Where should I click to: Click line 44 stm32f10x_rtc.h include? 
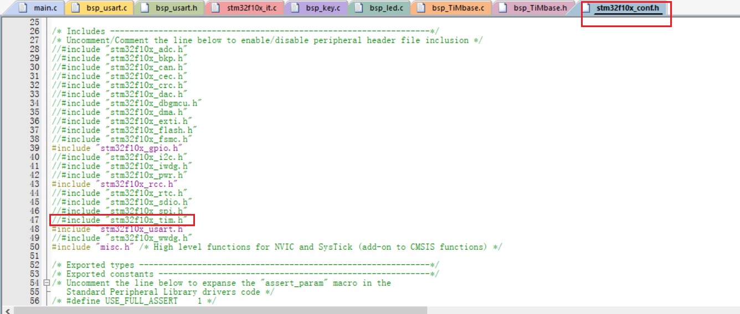click(x=119, y=193)
